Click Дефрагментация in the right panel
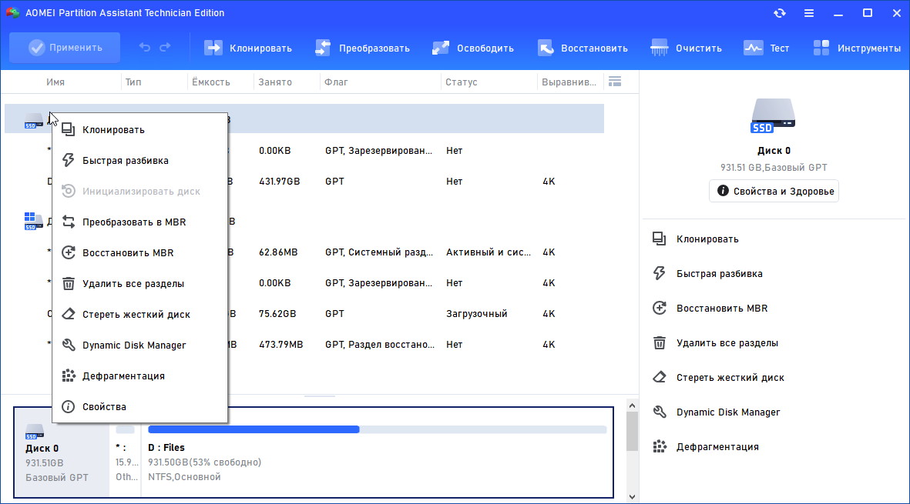Viewport: 910px width, 504px height. pyautogui.click(x=705, y=446)
